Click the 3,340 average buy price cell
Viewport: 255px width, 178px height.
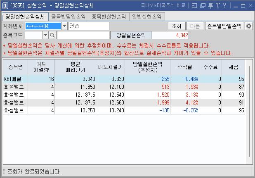click(x=75, y=79)
